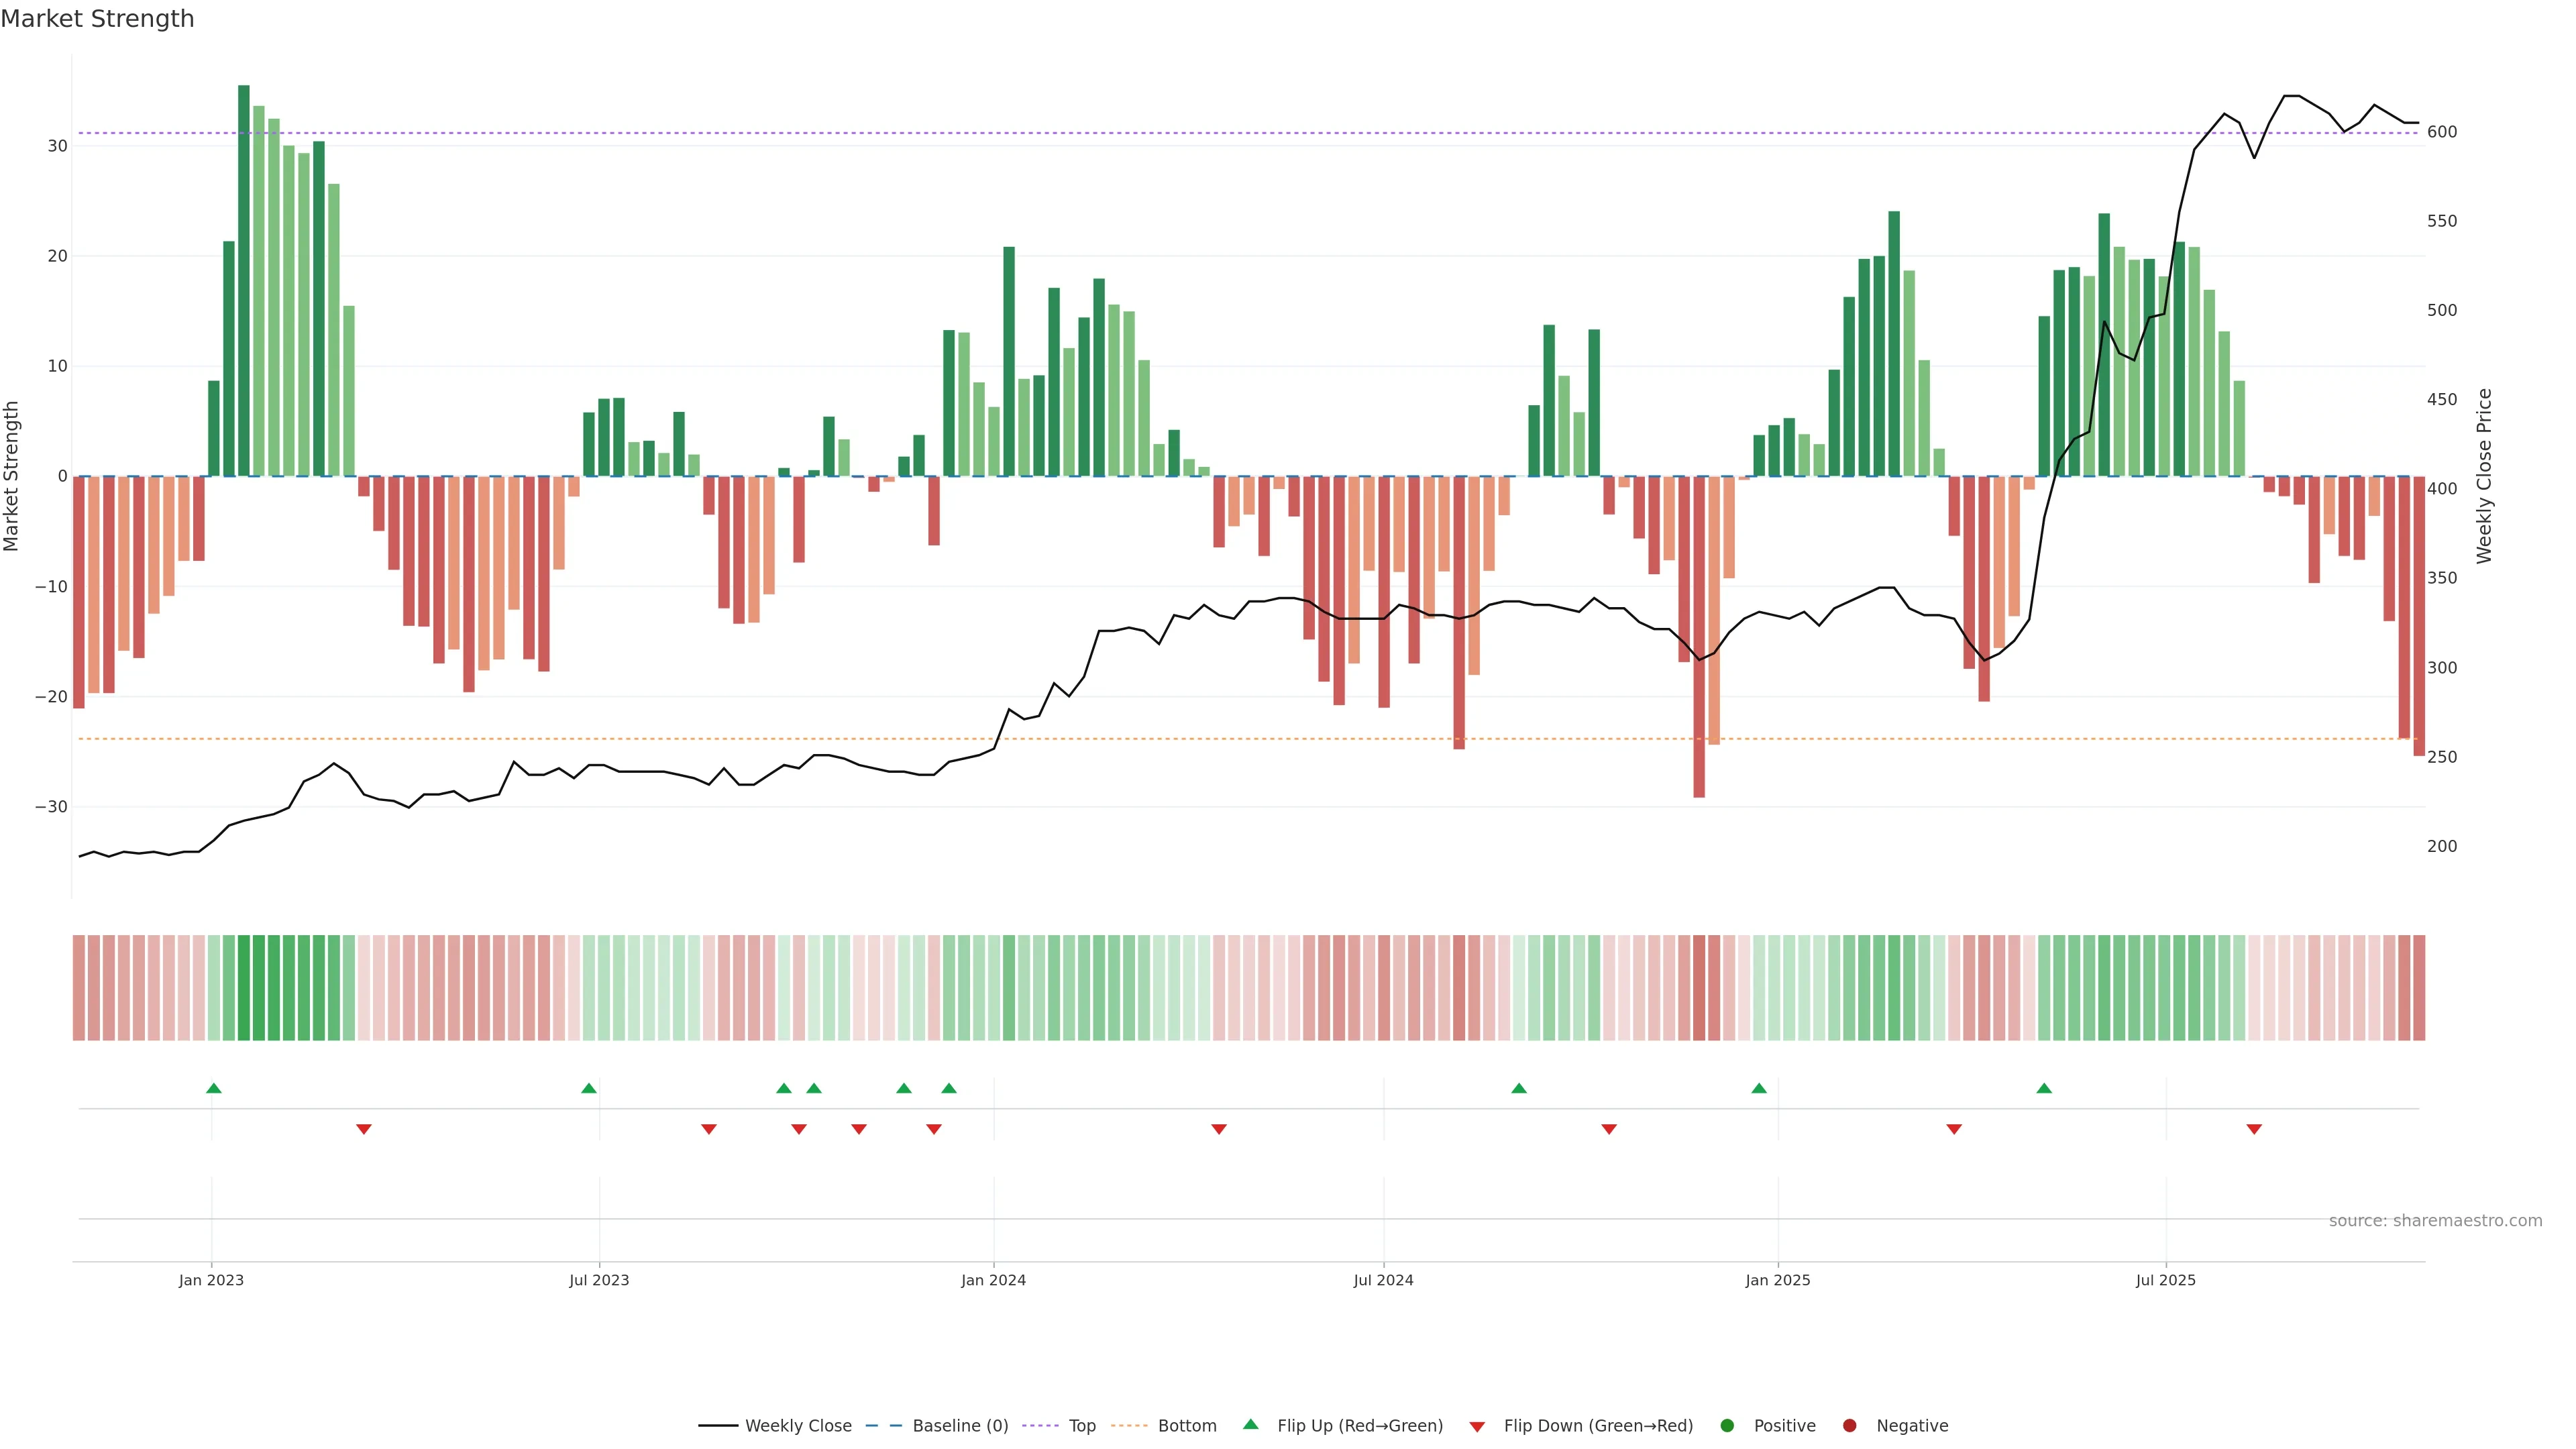Click last Flip Down marker after Jul 2025
The height and width of the screenshot is (1449, 2576).
click(2254, 1129)
